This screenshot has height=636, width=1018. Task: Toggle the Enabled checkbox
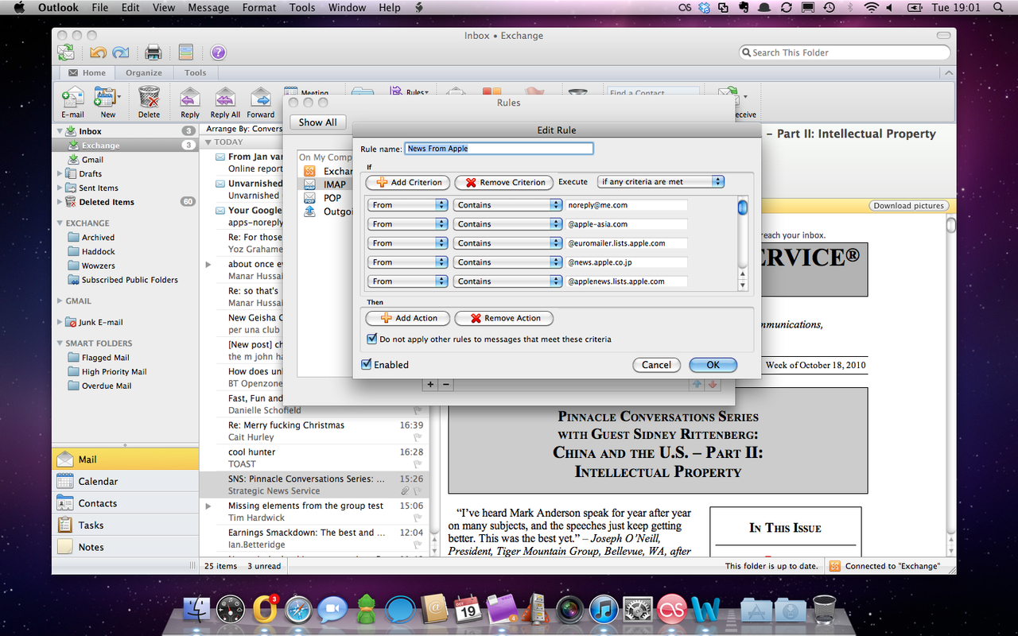pyautogui.click(x=367, y=364)
